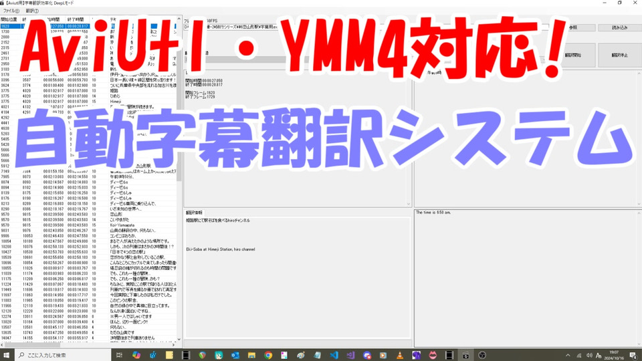Open Outlook from the taskbar
This screenshot has width=642, height=361.
235,355
